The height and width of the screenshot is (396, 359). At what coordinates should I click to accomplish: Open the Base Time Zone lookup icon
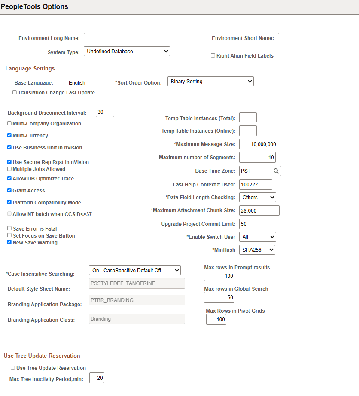(x=276, y=171)
